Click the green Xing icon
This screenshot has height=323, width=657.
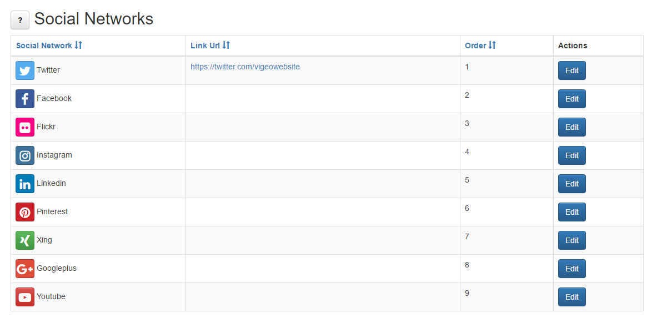[x=25, y=240]
